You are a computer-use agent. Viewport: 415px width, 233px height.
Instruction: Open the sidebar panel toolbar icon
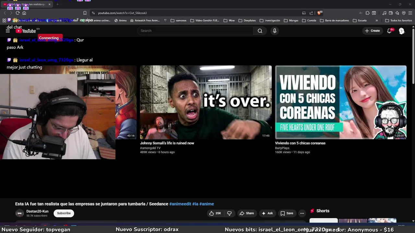[374, 13]
